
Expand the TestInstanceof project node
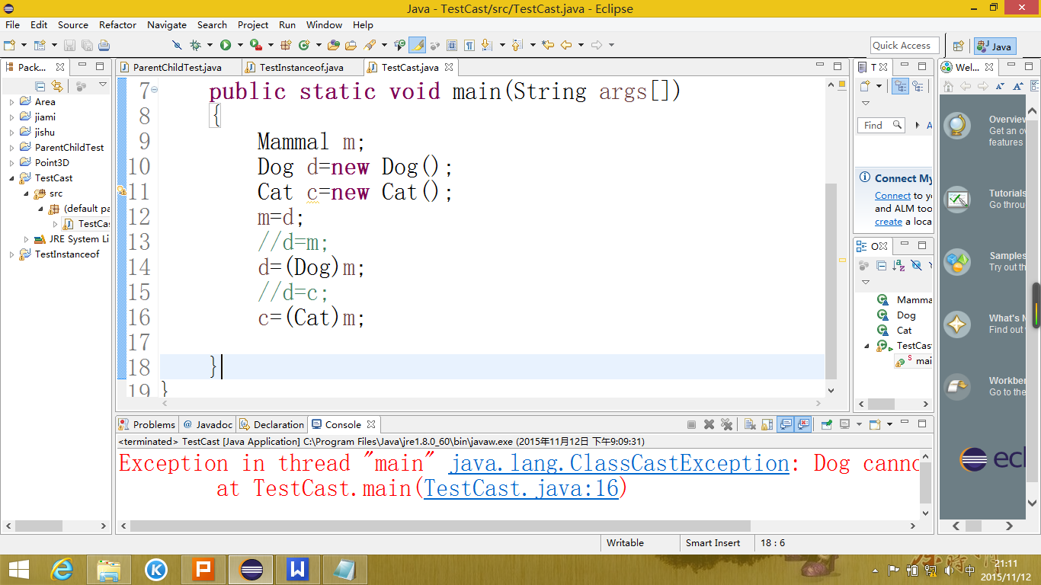point(11,254)
